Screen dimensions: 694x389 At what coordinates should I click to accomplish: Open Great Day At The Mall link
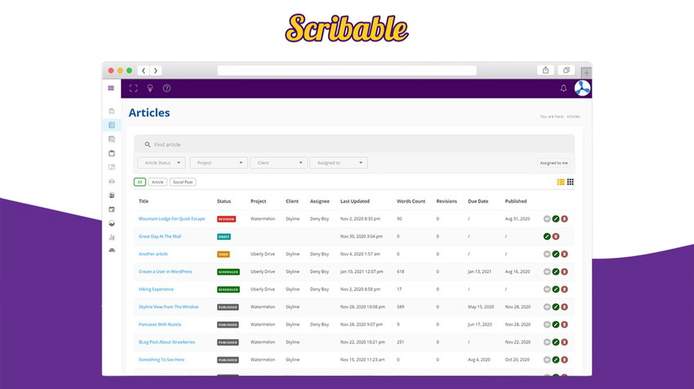click(x=160, y=236)
